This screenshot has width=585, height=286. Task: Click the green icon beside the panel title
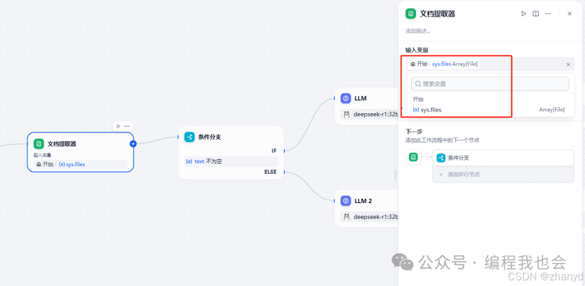[x=411, y=14]
